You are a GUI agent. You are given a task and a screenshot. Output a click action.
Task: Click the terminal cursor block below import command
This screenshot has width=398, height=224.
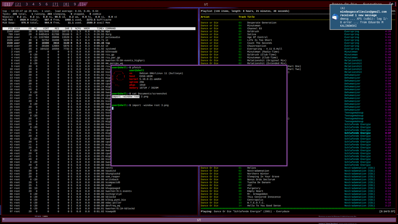(x=113, y=108)
